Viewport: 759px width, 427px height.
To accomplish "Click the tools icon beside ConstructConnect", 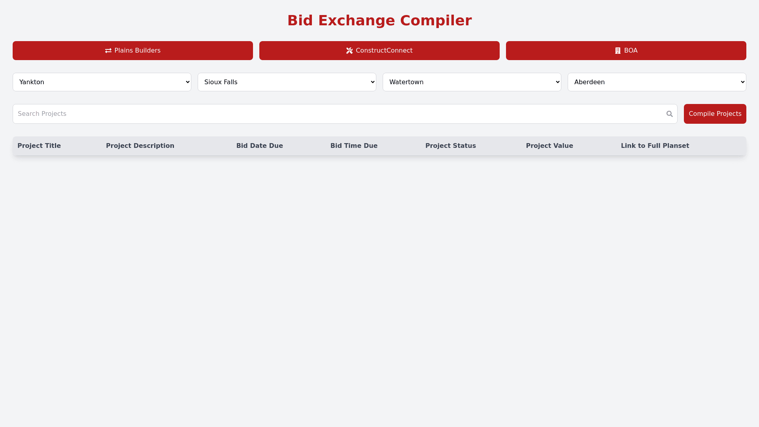I will click(349, 51).
